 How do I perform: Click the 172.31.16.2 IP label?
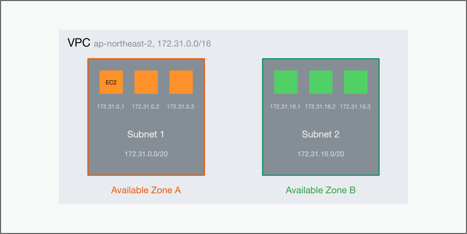click(x=320, y=107)
